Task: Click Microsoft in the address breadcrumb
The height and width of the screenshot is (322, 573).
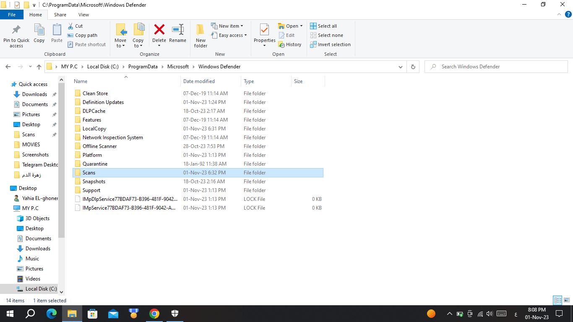Action: pyautogui.click(x=178, y=67)
